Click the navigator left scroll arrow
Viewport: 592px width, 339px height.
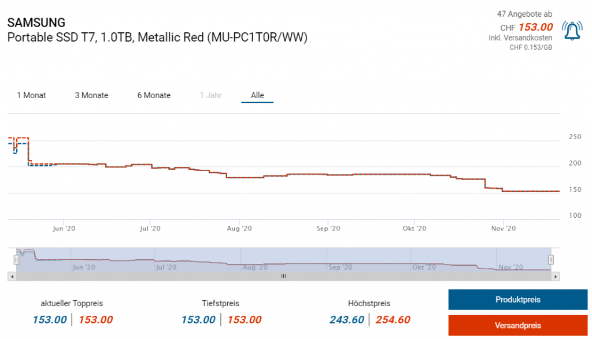12,277
